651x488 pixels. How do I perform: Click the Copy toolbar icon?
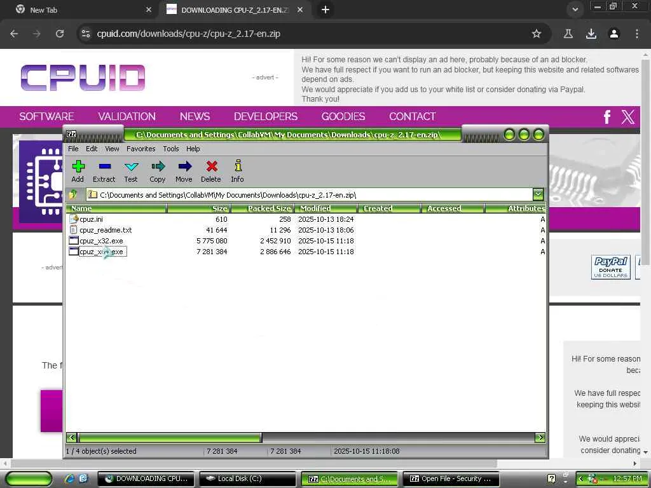[x=158, y=172]
